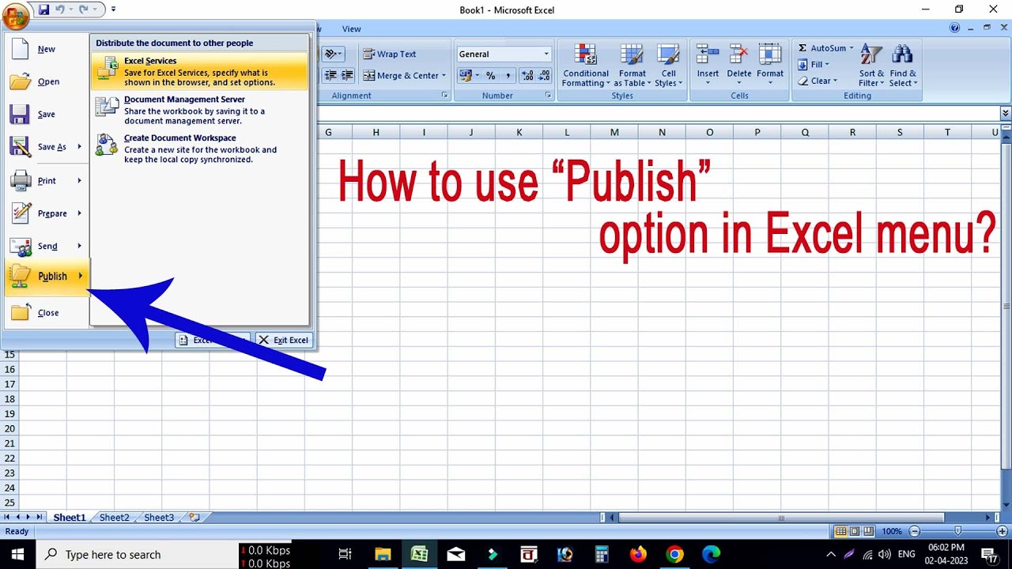The height and width of the screenshot is (569, 1012).
Task: Customize Quick Access Toolbar dropdown
Action: [113, 9]
